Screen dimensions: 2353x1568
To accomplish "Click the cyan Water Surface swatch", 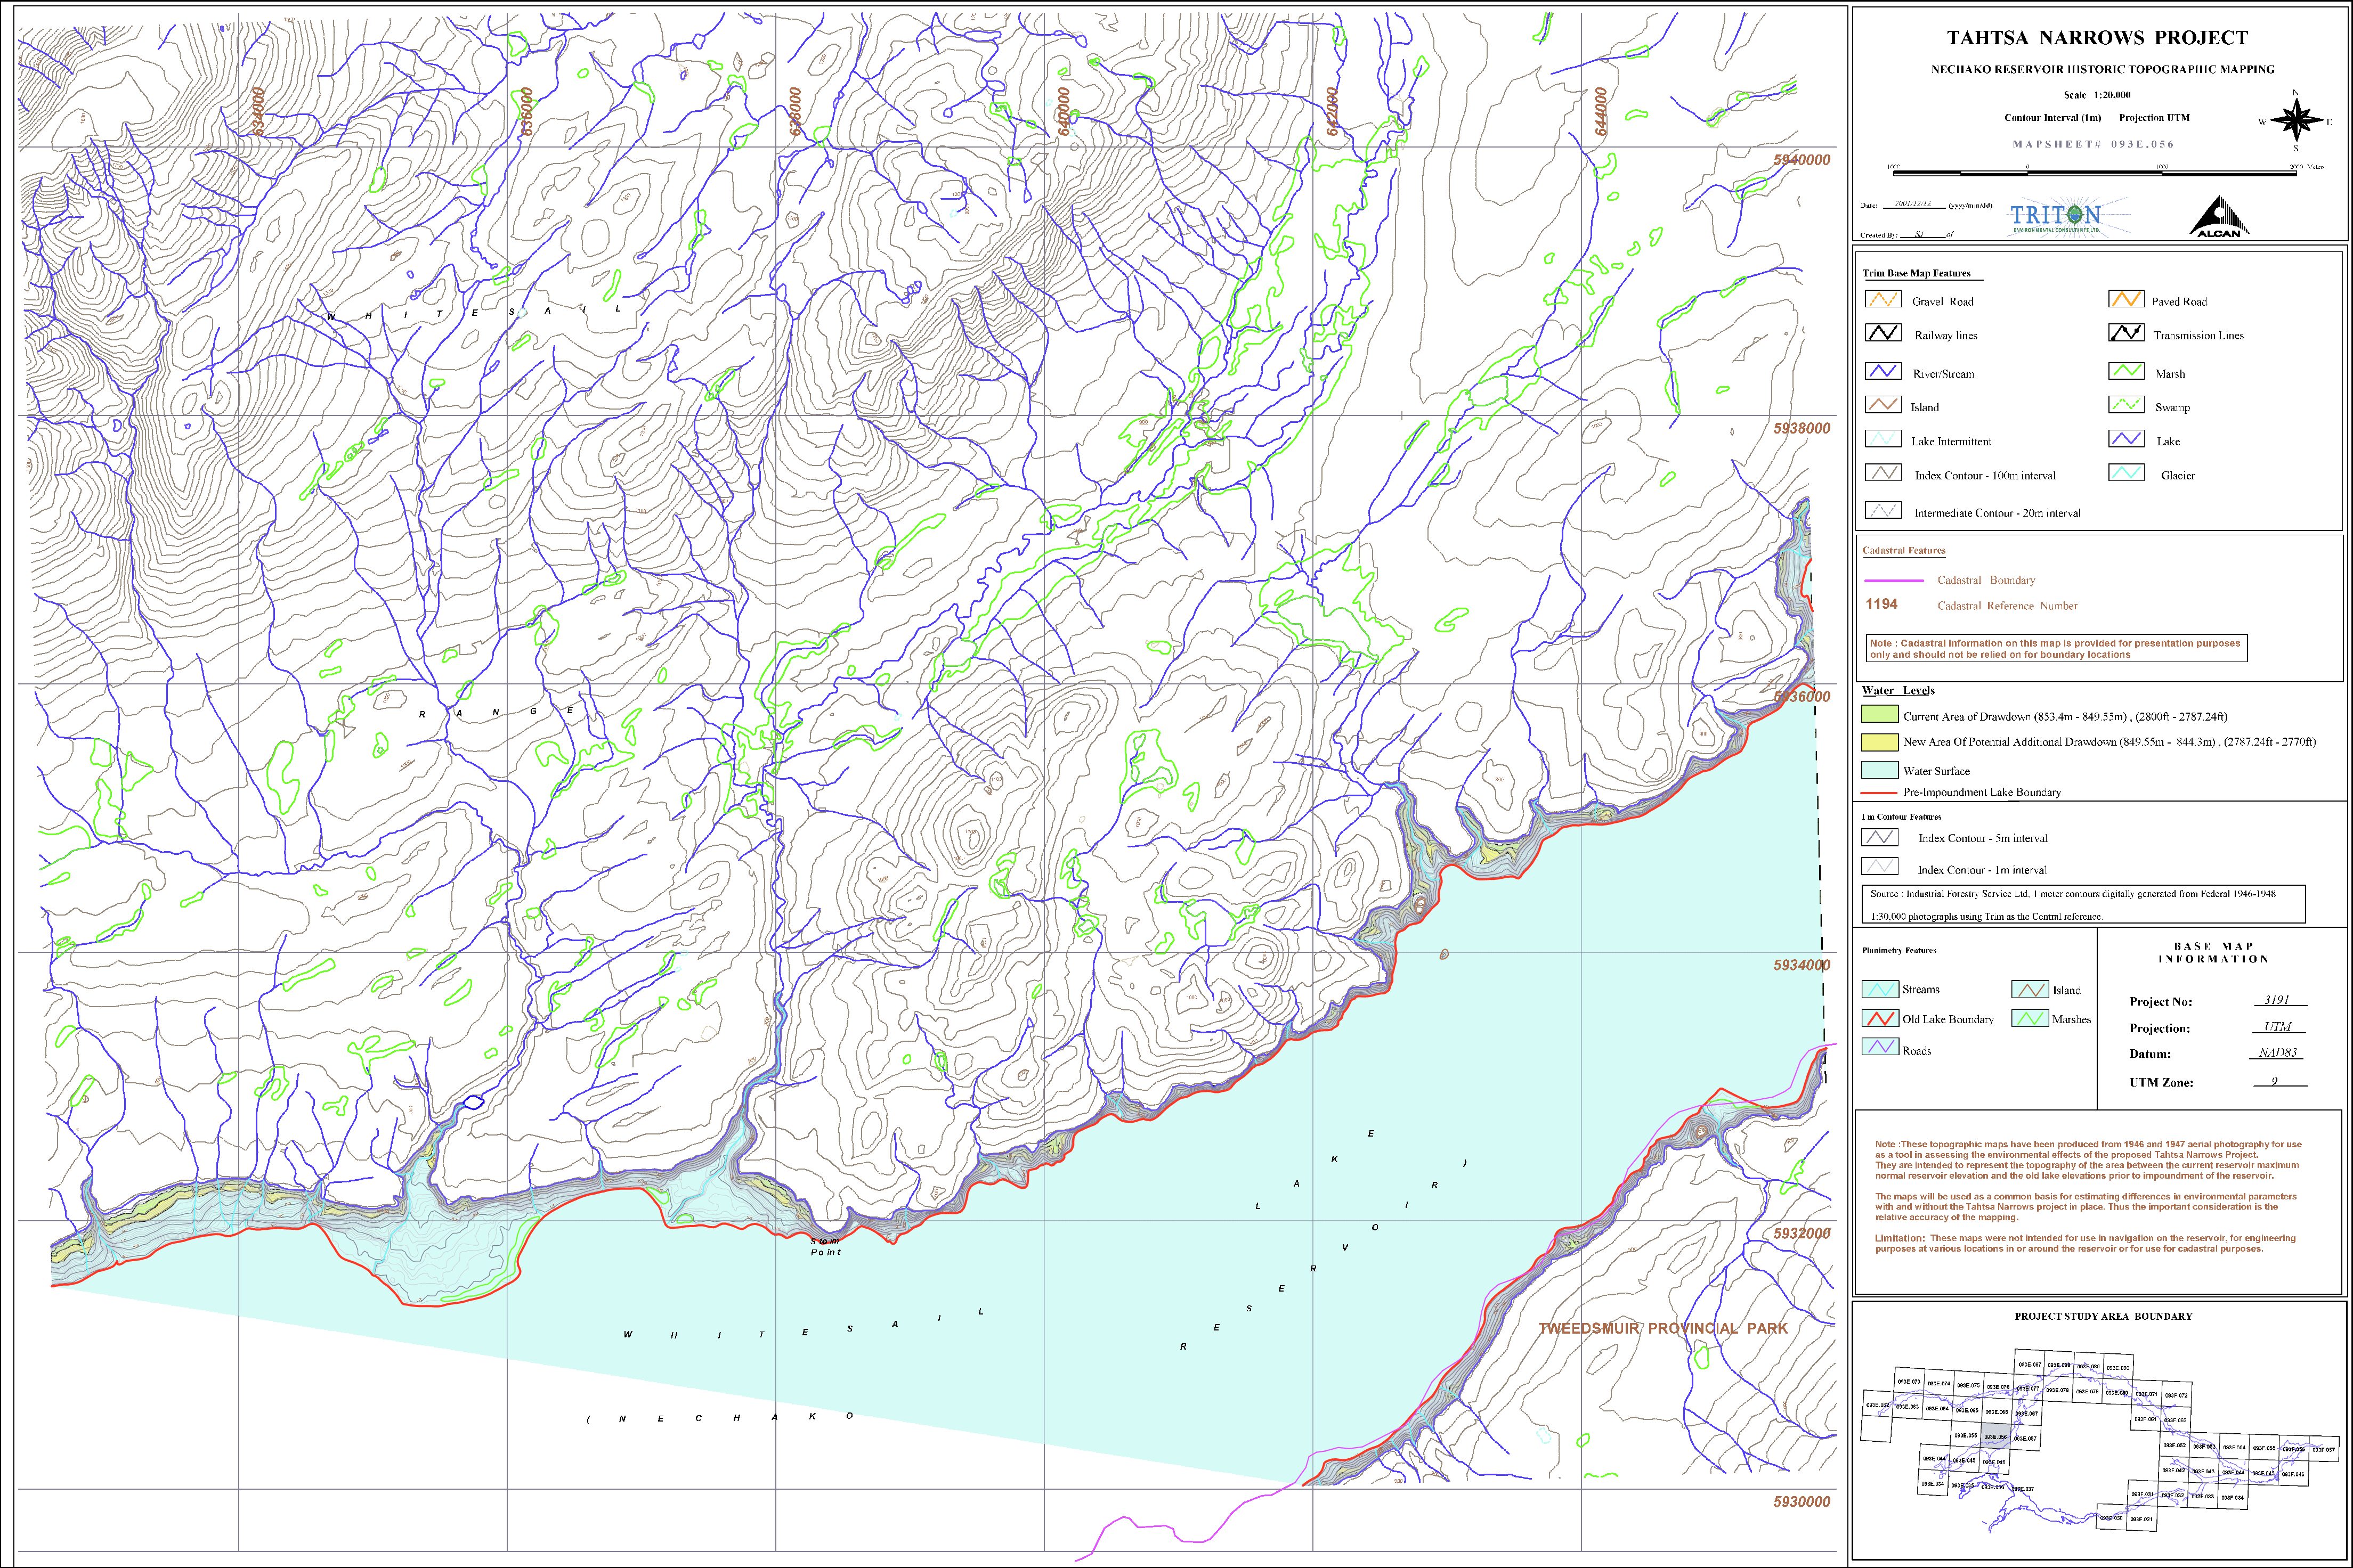I will pyautogui.click(x=1881, y=770).
